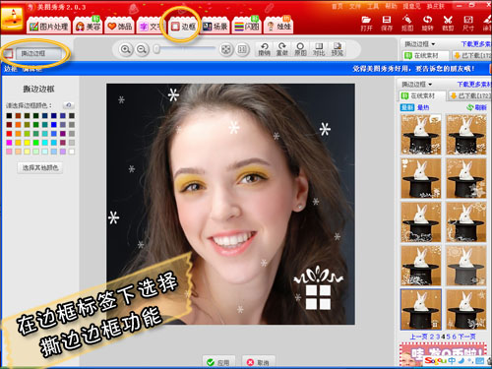Select the 最热 hottest filter
Image resolution: width=492 pixels, height=369 pixels.
point(423,107)
